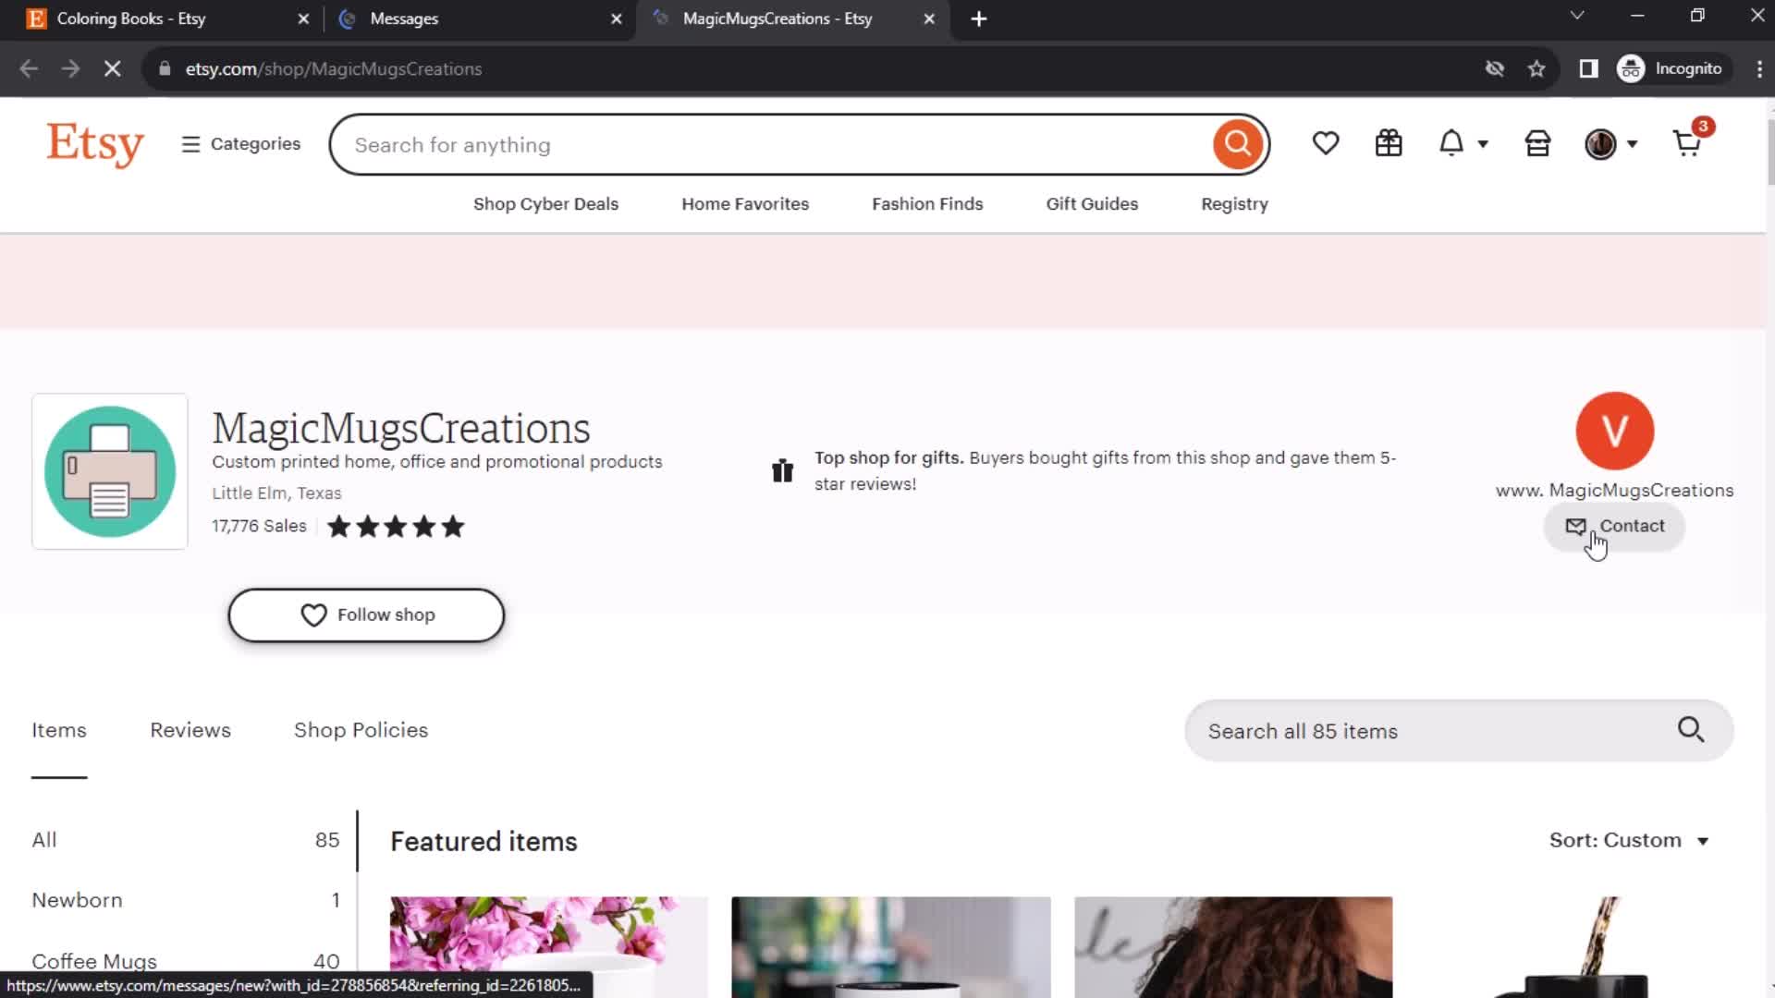
Task: Close the Messages browser tab
Action: click(617, 19)
